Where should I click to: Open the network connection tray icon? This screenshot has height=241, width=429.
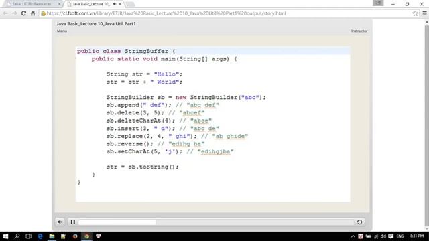pyautogui.click(x=376, y=236)
